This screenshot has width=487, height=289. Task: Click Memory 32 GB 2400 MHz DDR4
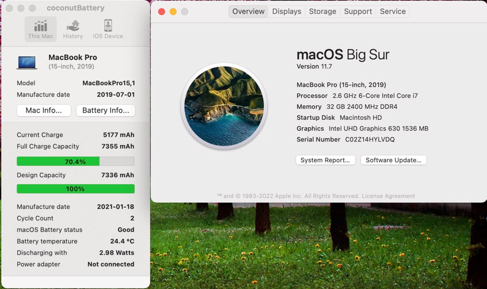(347, 107)
